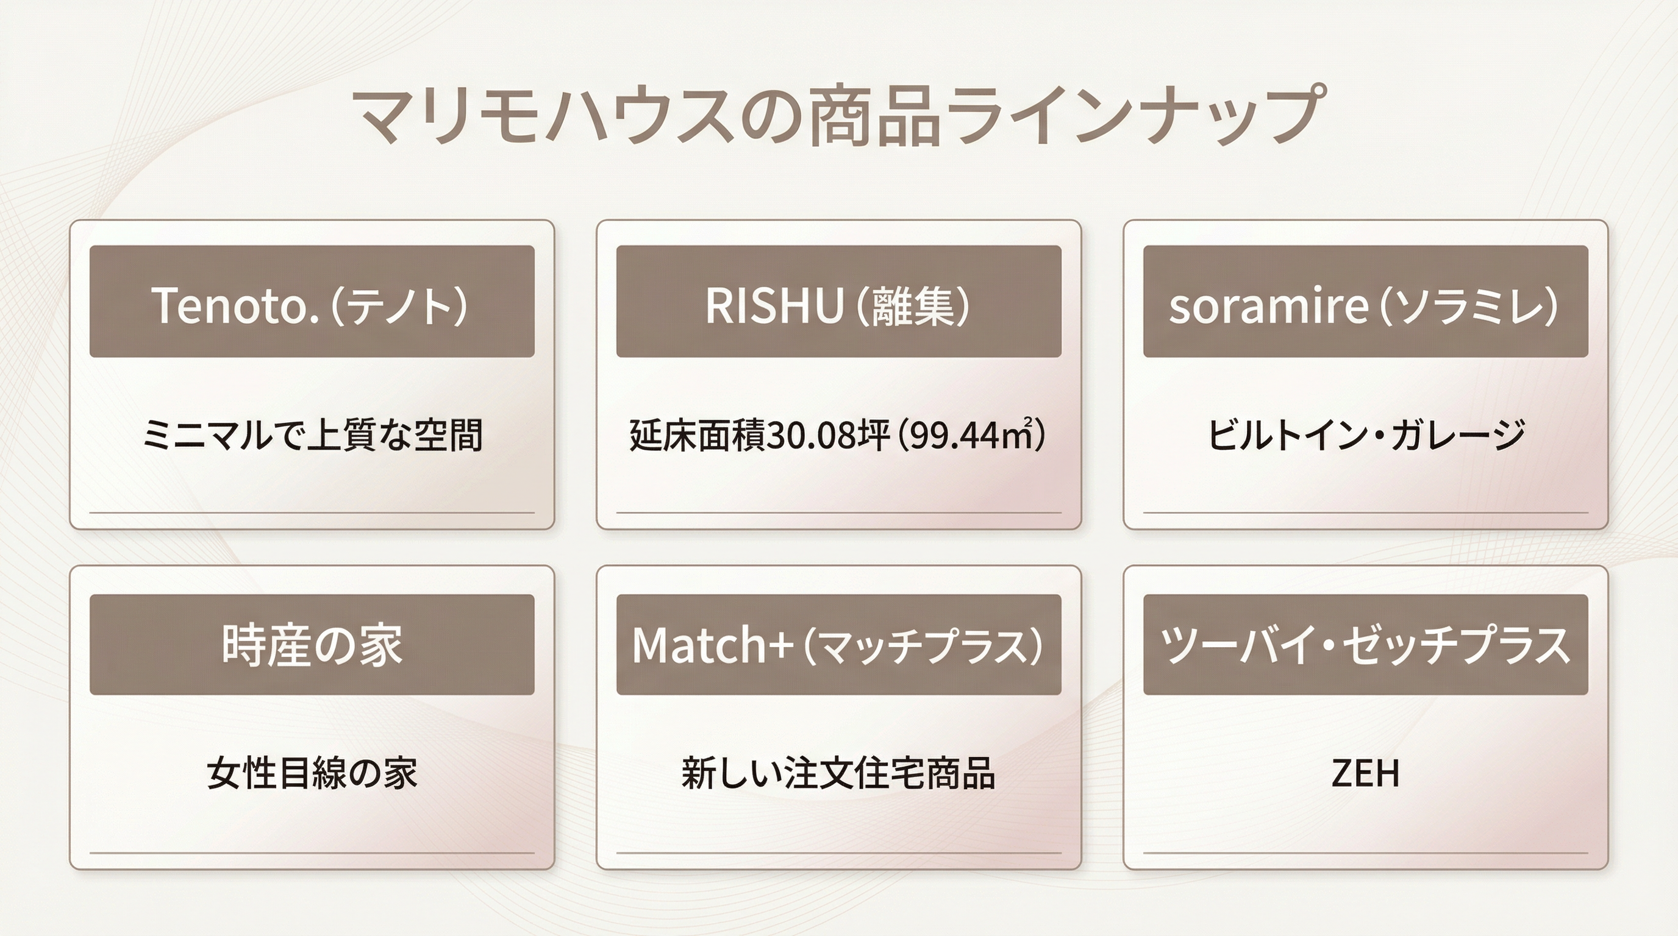Click the Match+ (マッチプラス) header
1678x936 pixels.
pyautogui.click(x=838, y=644)
